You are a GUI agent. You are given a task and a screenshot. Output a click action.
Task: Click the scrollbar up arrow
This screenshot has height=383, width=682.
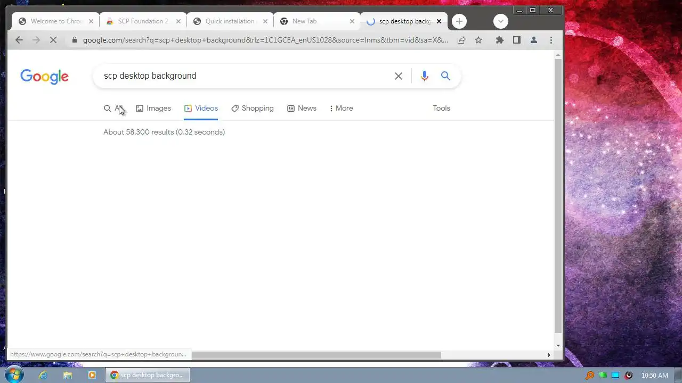click(x=558, y=55)
